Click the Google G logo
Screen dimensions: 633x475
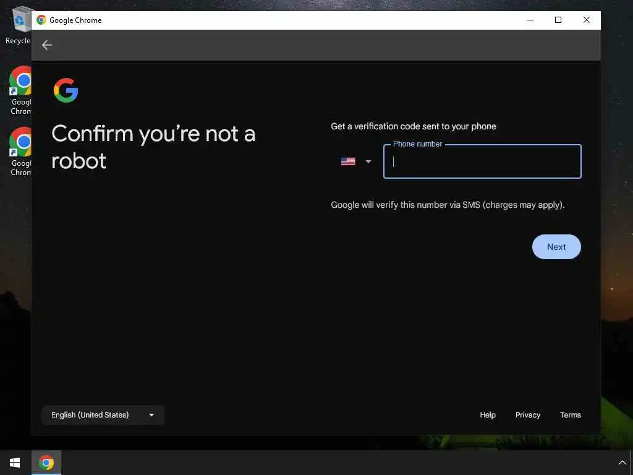tap(66, 90)
